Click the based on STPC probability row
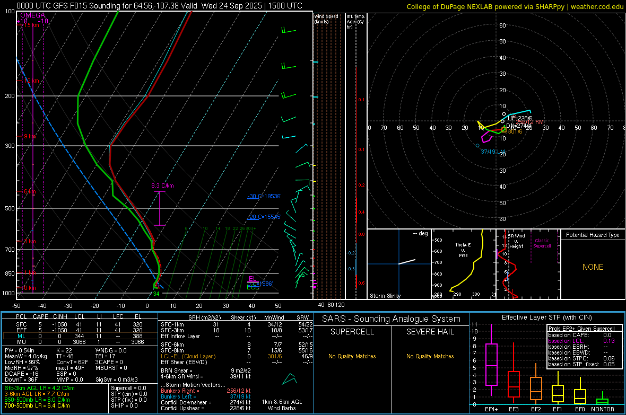 click(x=581, y=358)
